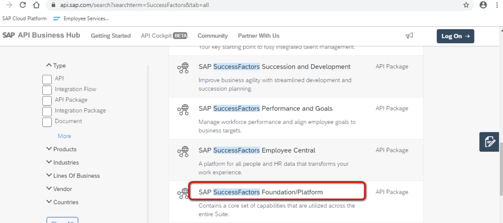Open the browser profile menu
The width and height of the screenshot is (503, 223).
pyautogui.click(x=483, y=5)
